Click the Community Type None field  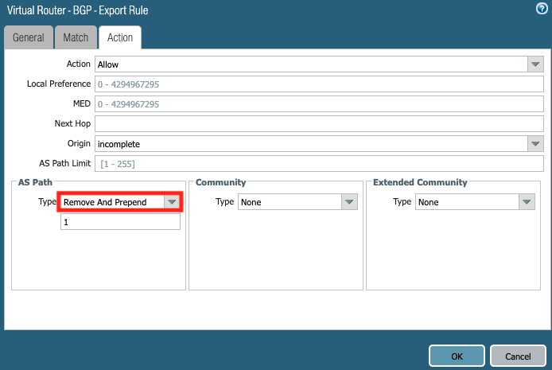pyautogui.click(x=290, y=202)
